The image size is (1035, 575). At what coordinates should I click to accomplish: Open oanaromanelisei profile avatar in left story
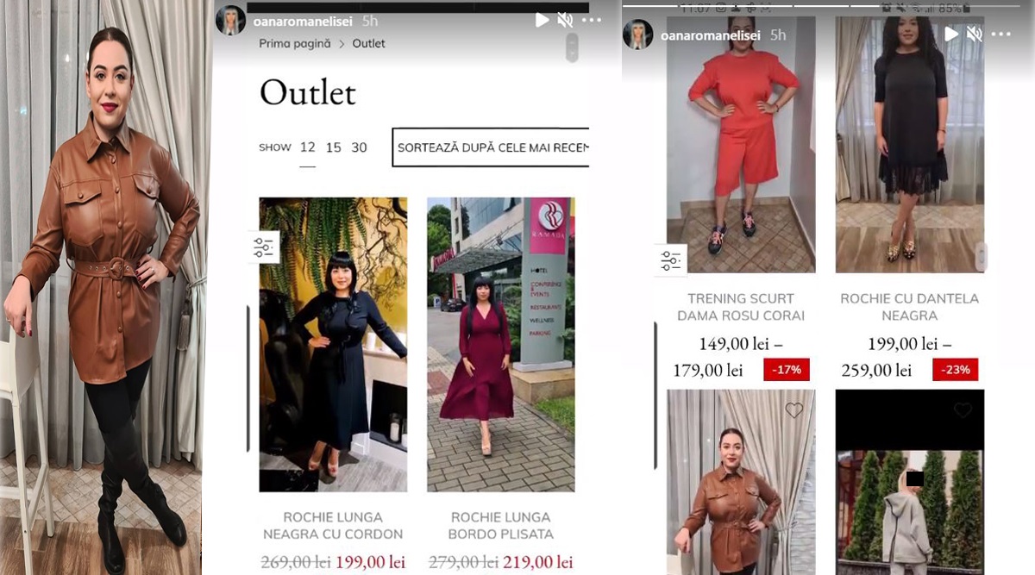[x=230, y=20]
